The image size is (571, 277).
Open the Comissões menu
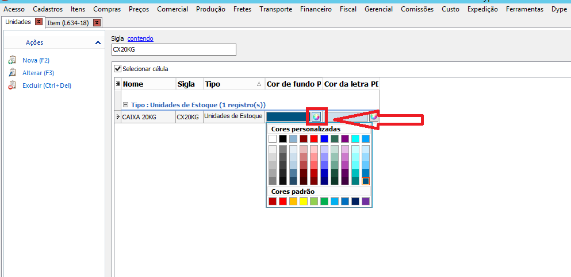[x=417, y=9]
